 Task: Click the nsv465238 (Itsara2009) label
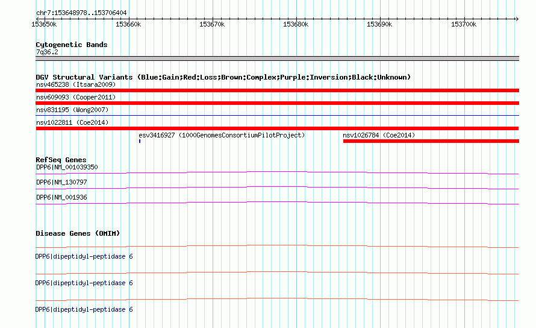[x=76, y=84]
